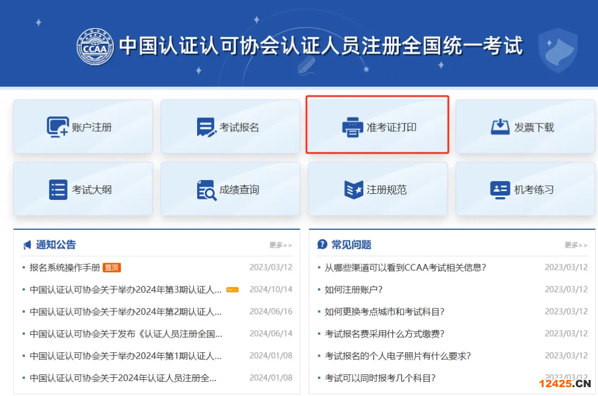
Task: Open FAQ 考试报名的个人电子照片有什么要求?
Action: [398, 356]
